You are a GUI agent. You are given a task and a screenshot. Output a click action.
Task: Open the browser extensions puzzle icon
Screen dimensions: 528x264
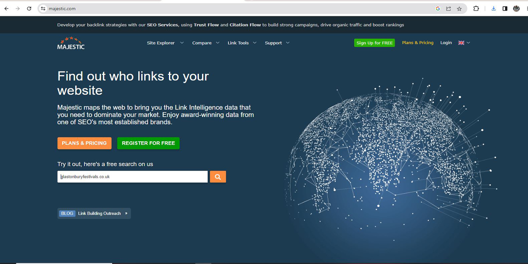tap(476, 8)
